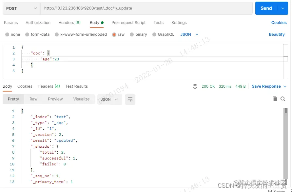Screen dimensions: 292x192
Task: Select the none body type
Action: 13,34
